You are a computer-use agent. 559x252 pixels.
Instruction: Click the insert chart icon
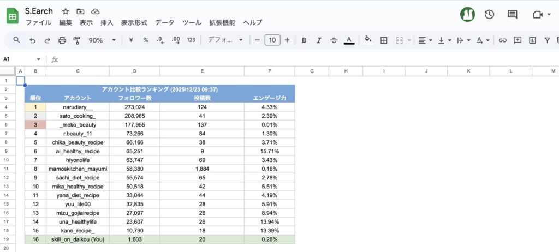pyautogui.click(x=532, y=40)
